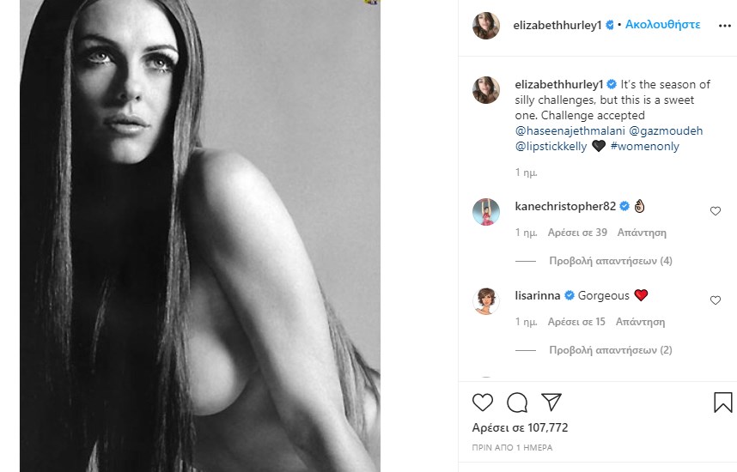Like kanechristopher82's comment

coord(716,211)
